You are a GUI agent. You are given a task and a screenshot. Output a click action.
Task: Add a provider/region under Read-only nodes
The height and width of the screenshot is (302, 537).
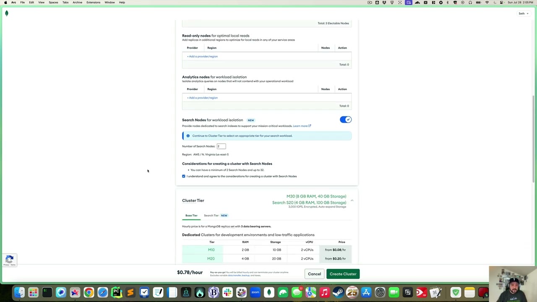click(202, 56)
